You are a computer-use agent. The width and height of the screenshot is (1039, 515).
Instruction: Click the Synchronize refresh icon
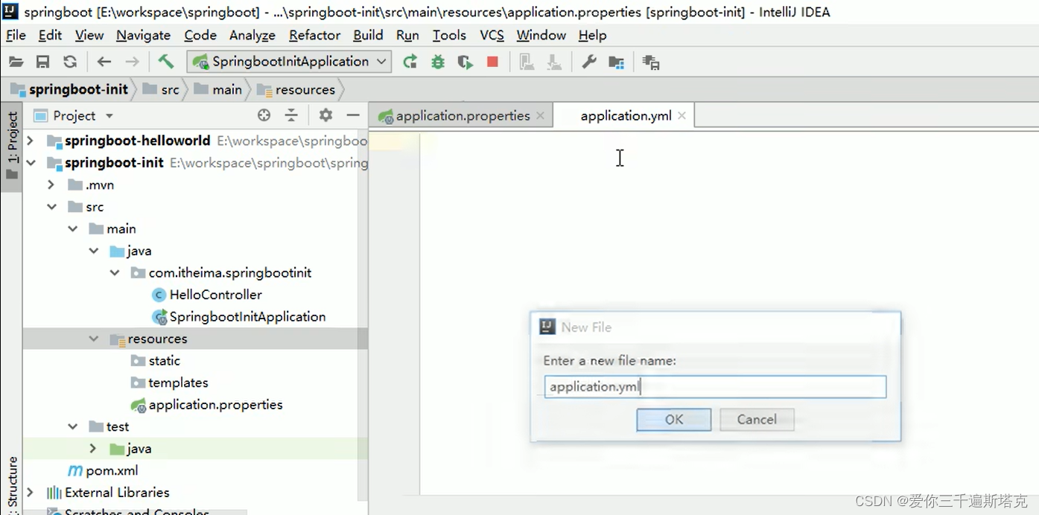point(70,62)
